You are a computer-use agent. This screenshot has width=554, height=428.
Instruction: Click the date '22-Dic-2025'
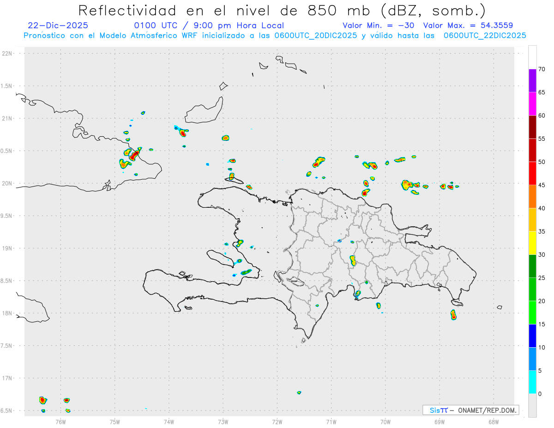[x=58, y=25]
